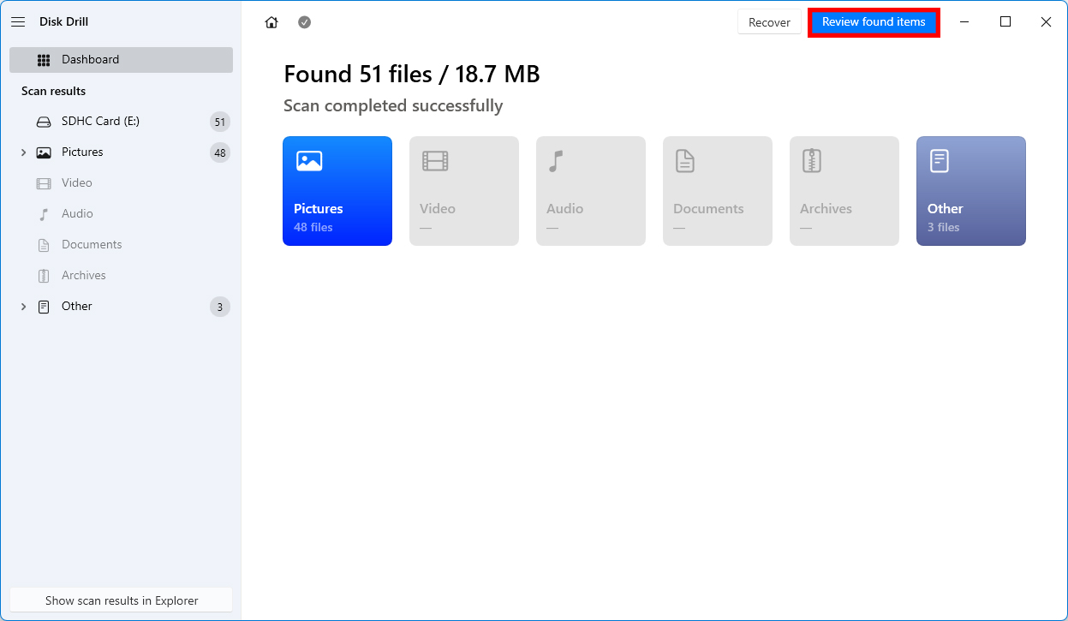The height and width of the screenshot is (621, 1068).
Task: Click Review found items
Action: click(874, 21)
